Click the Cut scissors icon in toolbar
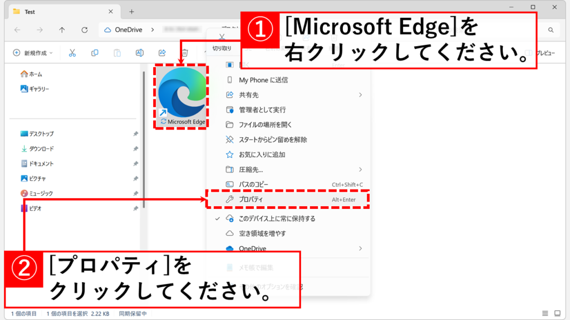The image size is (570, 320). (72, 53)
